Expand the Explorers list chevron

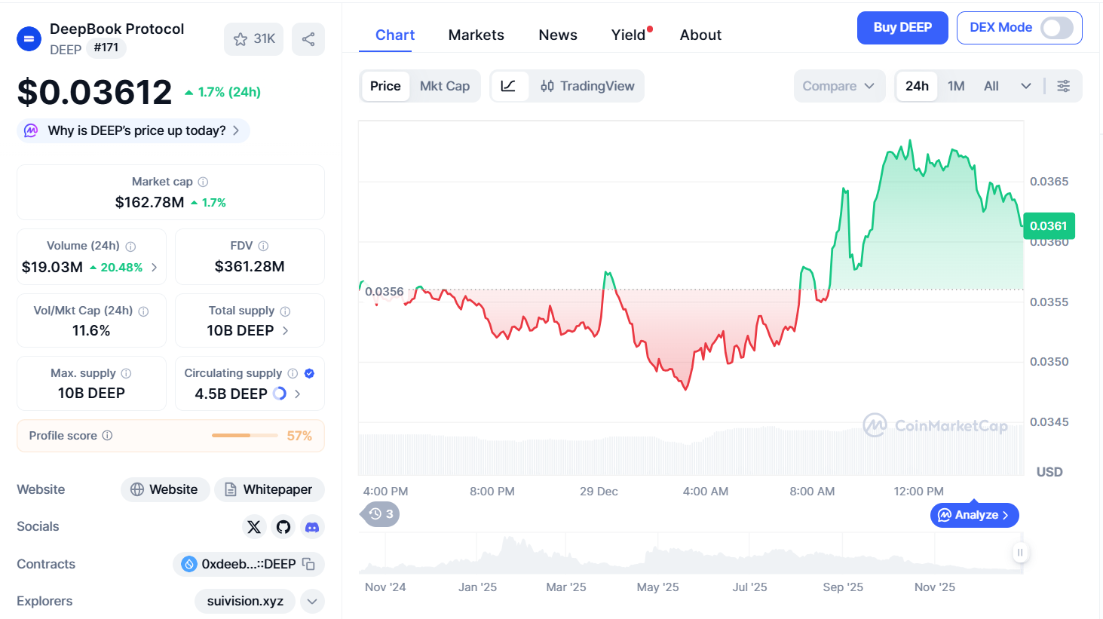[x=312, y=601]
